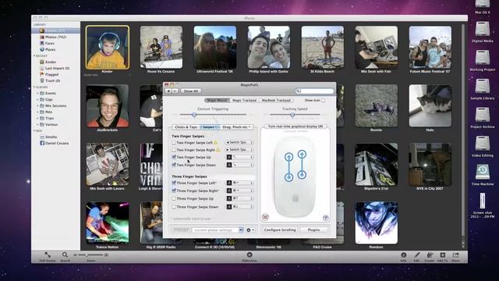Click the Add To icon in iPhoto

pyautogui.click(x=442, y=255)
